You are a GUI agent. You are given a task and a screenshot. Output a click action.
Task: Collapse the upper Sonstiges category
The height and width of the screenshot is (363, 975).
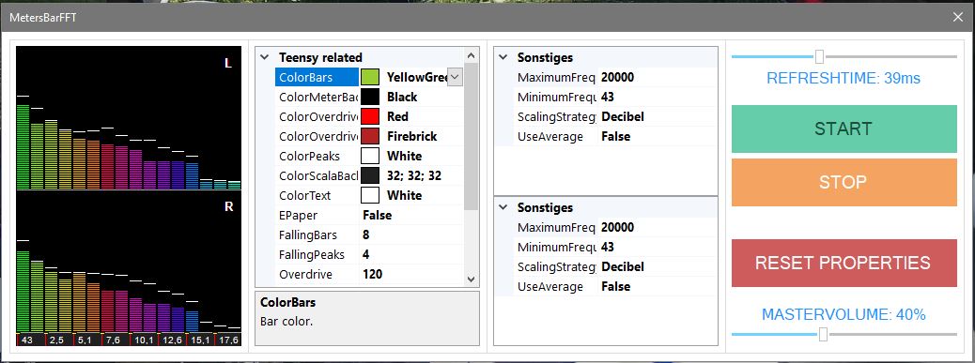[503, 57]
